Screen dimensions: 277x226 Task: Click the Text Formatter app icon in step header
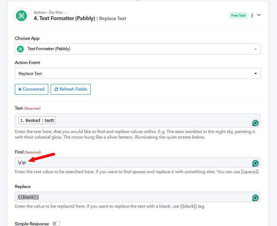(21, 16)
